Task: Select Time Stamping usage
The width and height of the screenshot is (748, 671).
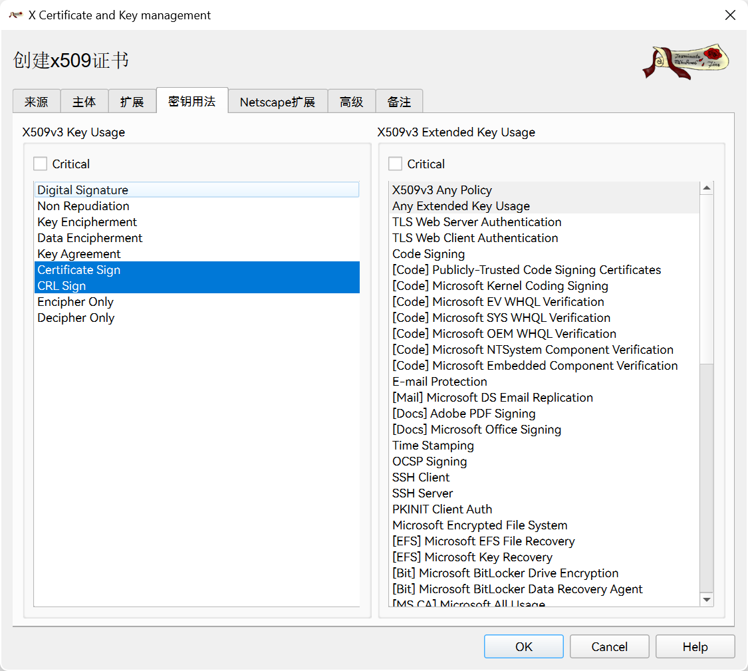Action: click(545, 446)
